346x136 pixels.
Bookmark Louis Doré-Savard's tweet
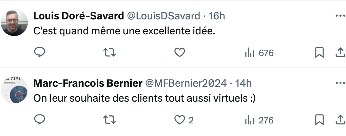[319, 53]
